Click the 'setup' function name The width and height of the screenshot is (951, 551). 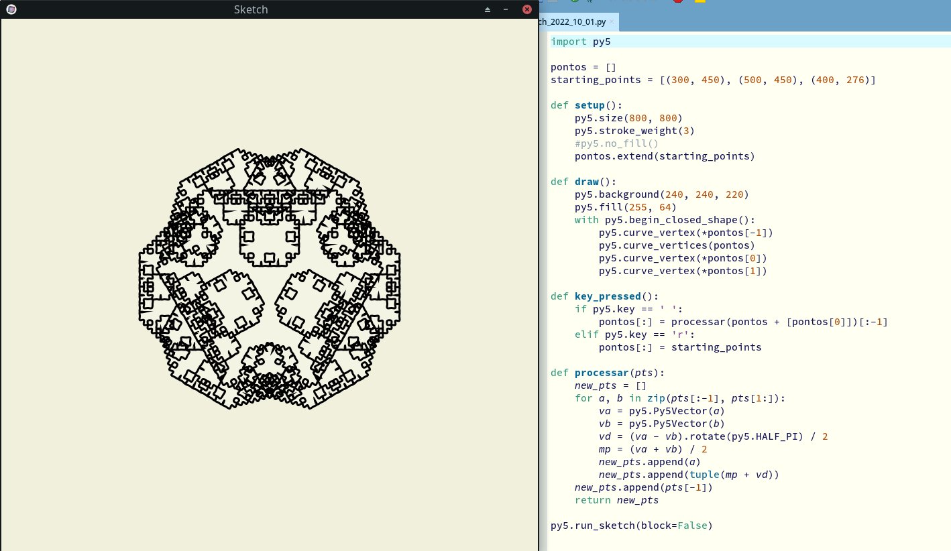pyautogui.click(x=590, y=105)
